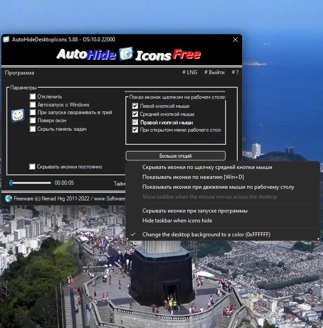Uncheck Левой кнопкой мыши option
Viewport: 323px width, 328px height.
(x=135, y=106)
